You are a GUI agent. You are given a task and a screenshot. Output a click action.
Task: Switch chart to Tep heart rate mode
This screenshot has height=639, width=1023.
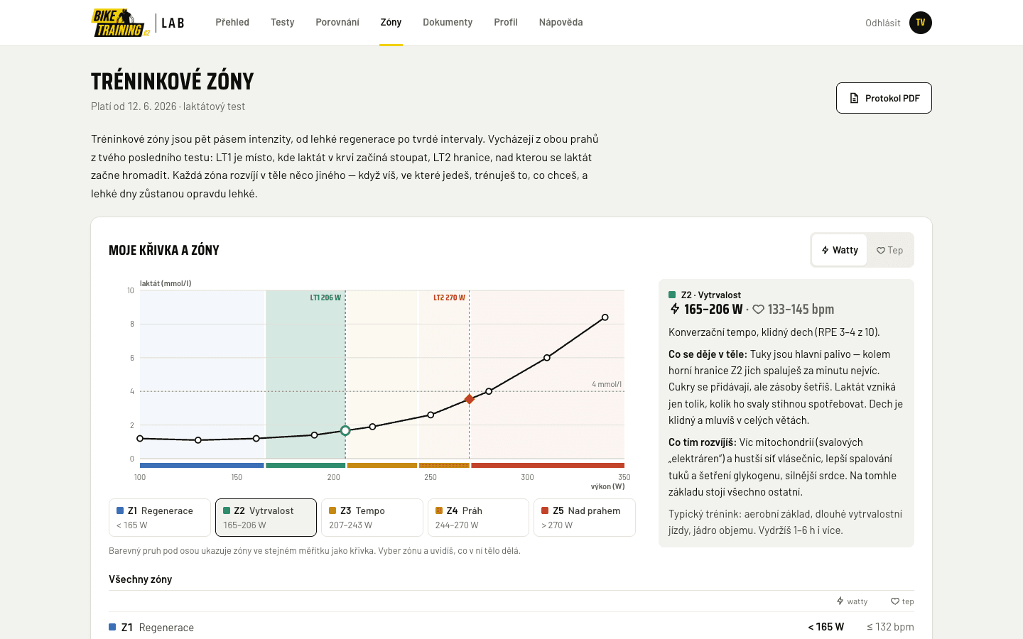pos(889,250)
